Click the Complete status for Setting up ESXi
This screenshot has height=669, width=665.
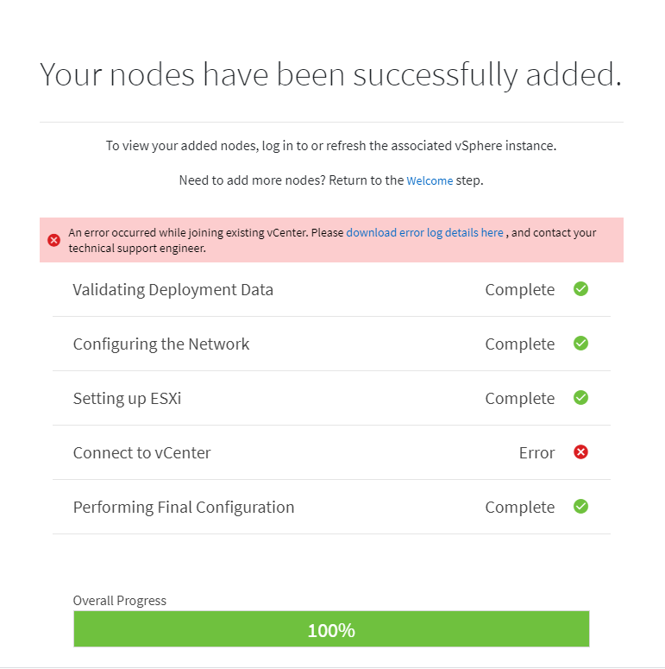click(x=519, y=399)
